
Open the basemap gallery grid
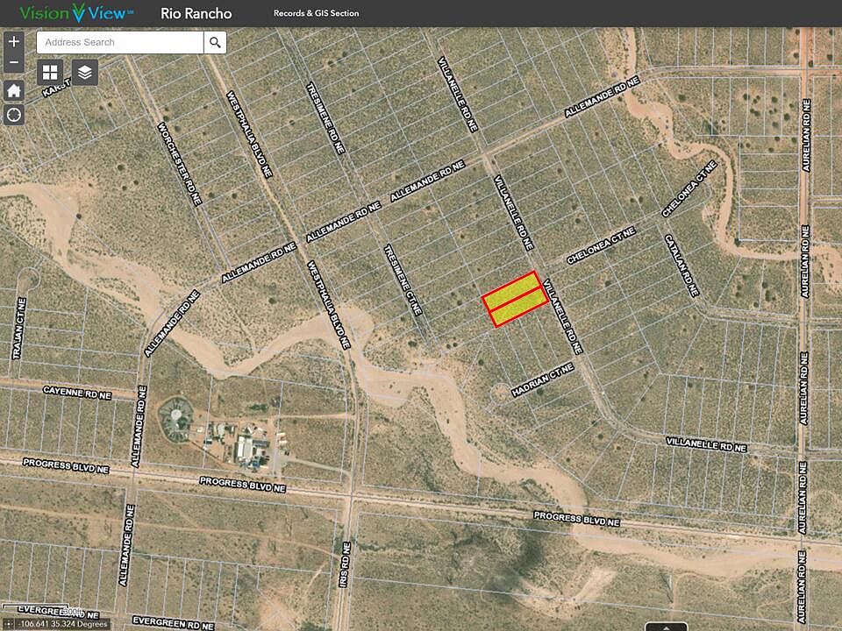[x=51, y=73]
